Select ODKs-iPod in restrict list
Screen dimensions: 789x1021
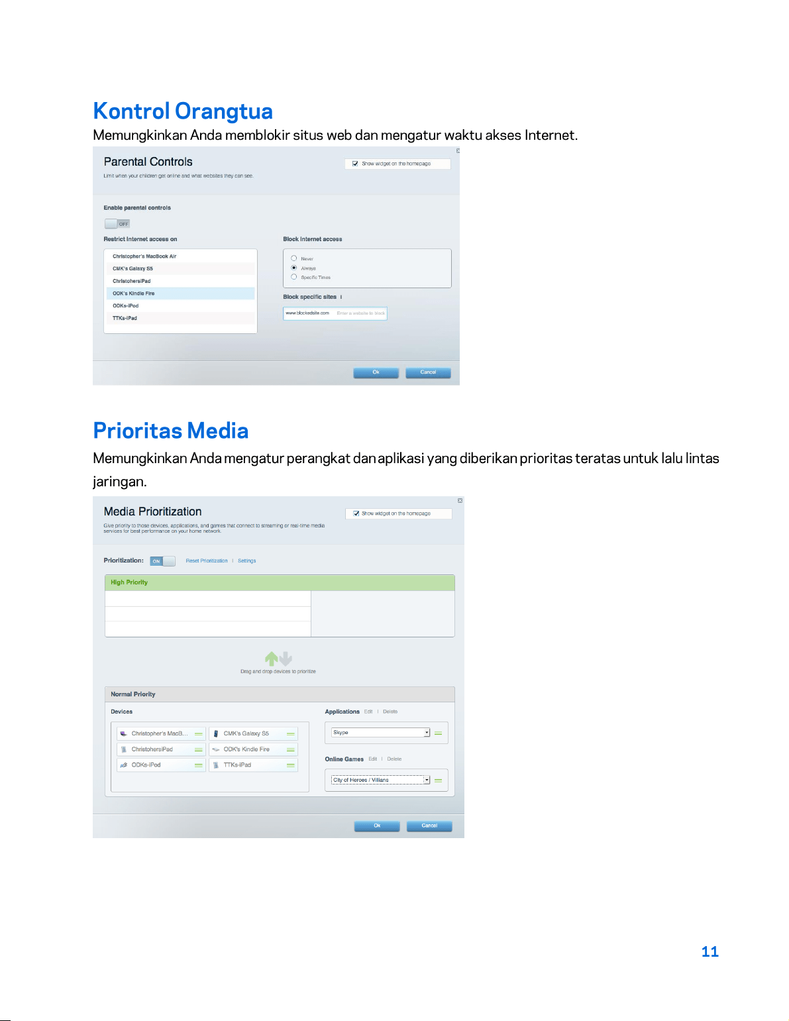(180, 306)
